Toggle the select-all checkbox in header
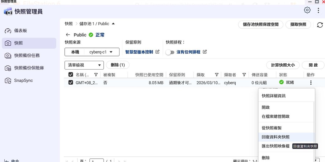 pos(71,75)
